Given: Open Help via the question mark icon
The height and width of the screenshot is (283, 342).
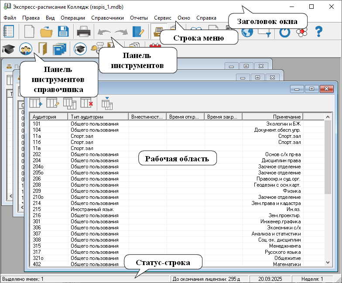Looking at the screenshot, I should tap(319, 32).
